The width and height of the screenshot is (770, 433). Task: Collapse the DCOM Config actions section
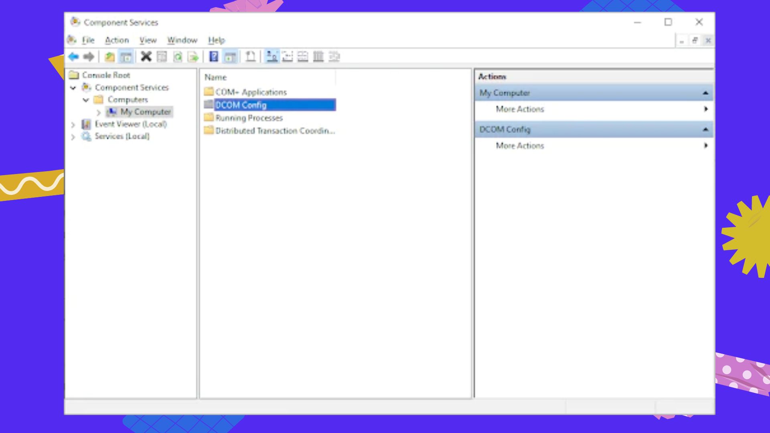point(705,129)
